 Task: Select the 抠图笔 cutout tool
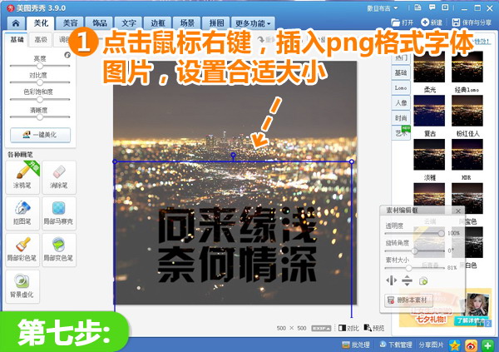tap(22, 213)
